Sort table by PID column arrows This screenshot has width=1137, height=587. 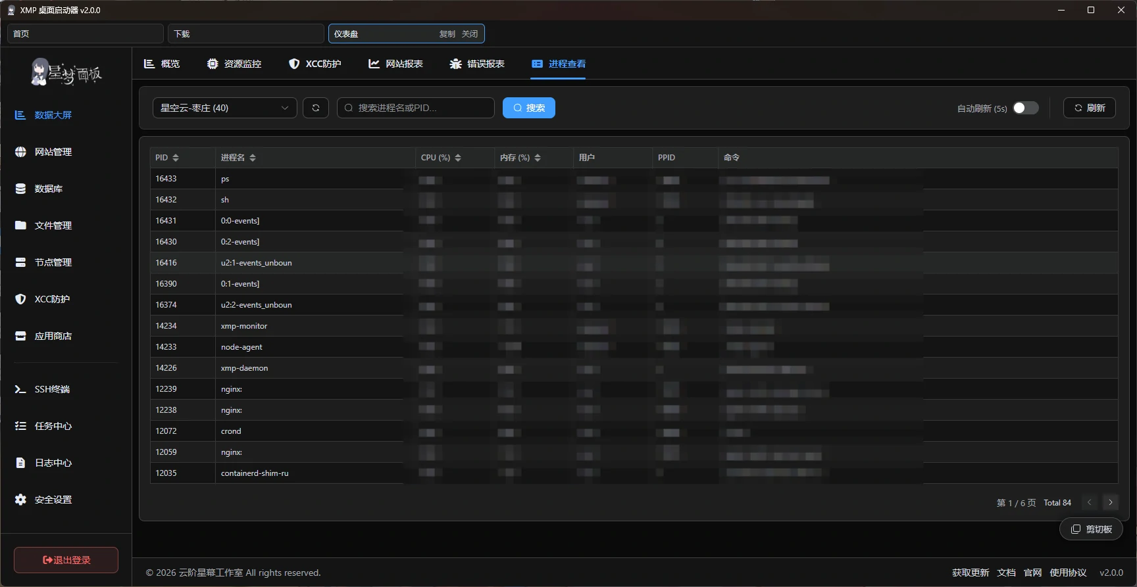coord(176,158)
